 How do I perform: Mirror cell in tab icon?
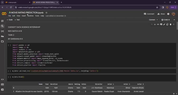(x=167, y=24)
